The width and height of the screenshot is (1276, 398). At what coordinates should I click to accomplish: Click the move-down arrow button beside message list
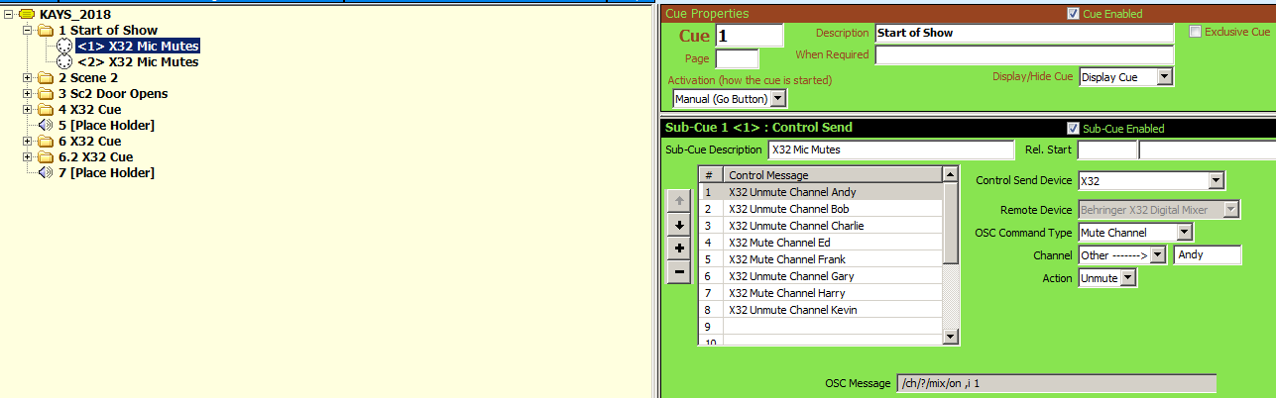pyautogui.click(x=679, y=225)
